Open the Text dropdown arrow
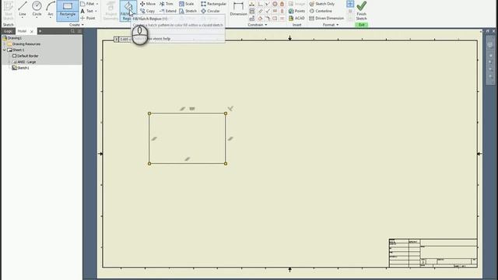This screenshot has height=280, width=498. [x=96, y=11]
